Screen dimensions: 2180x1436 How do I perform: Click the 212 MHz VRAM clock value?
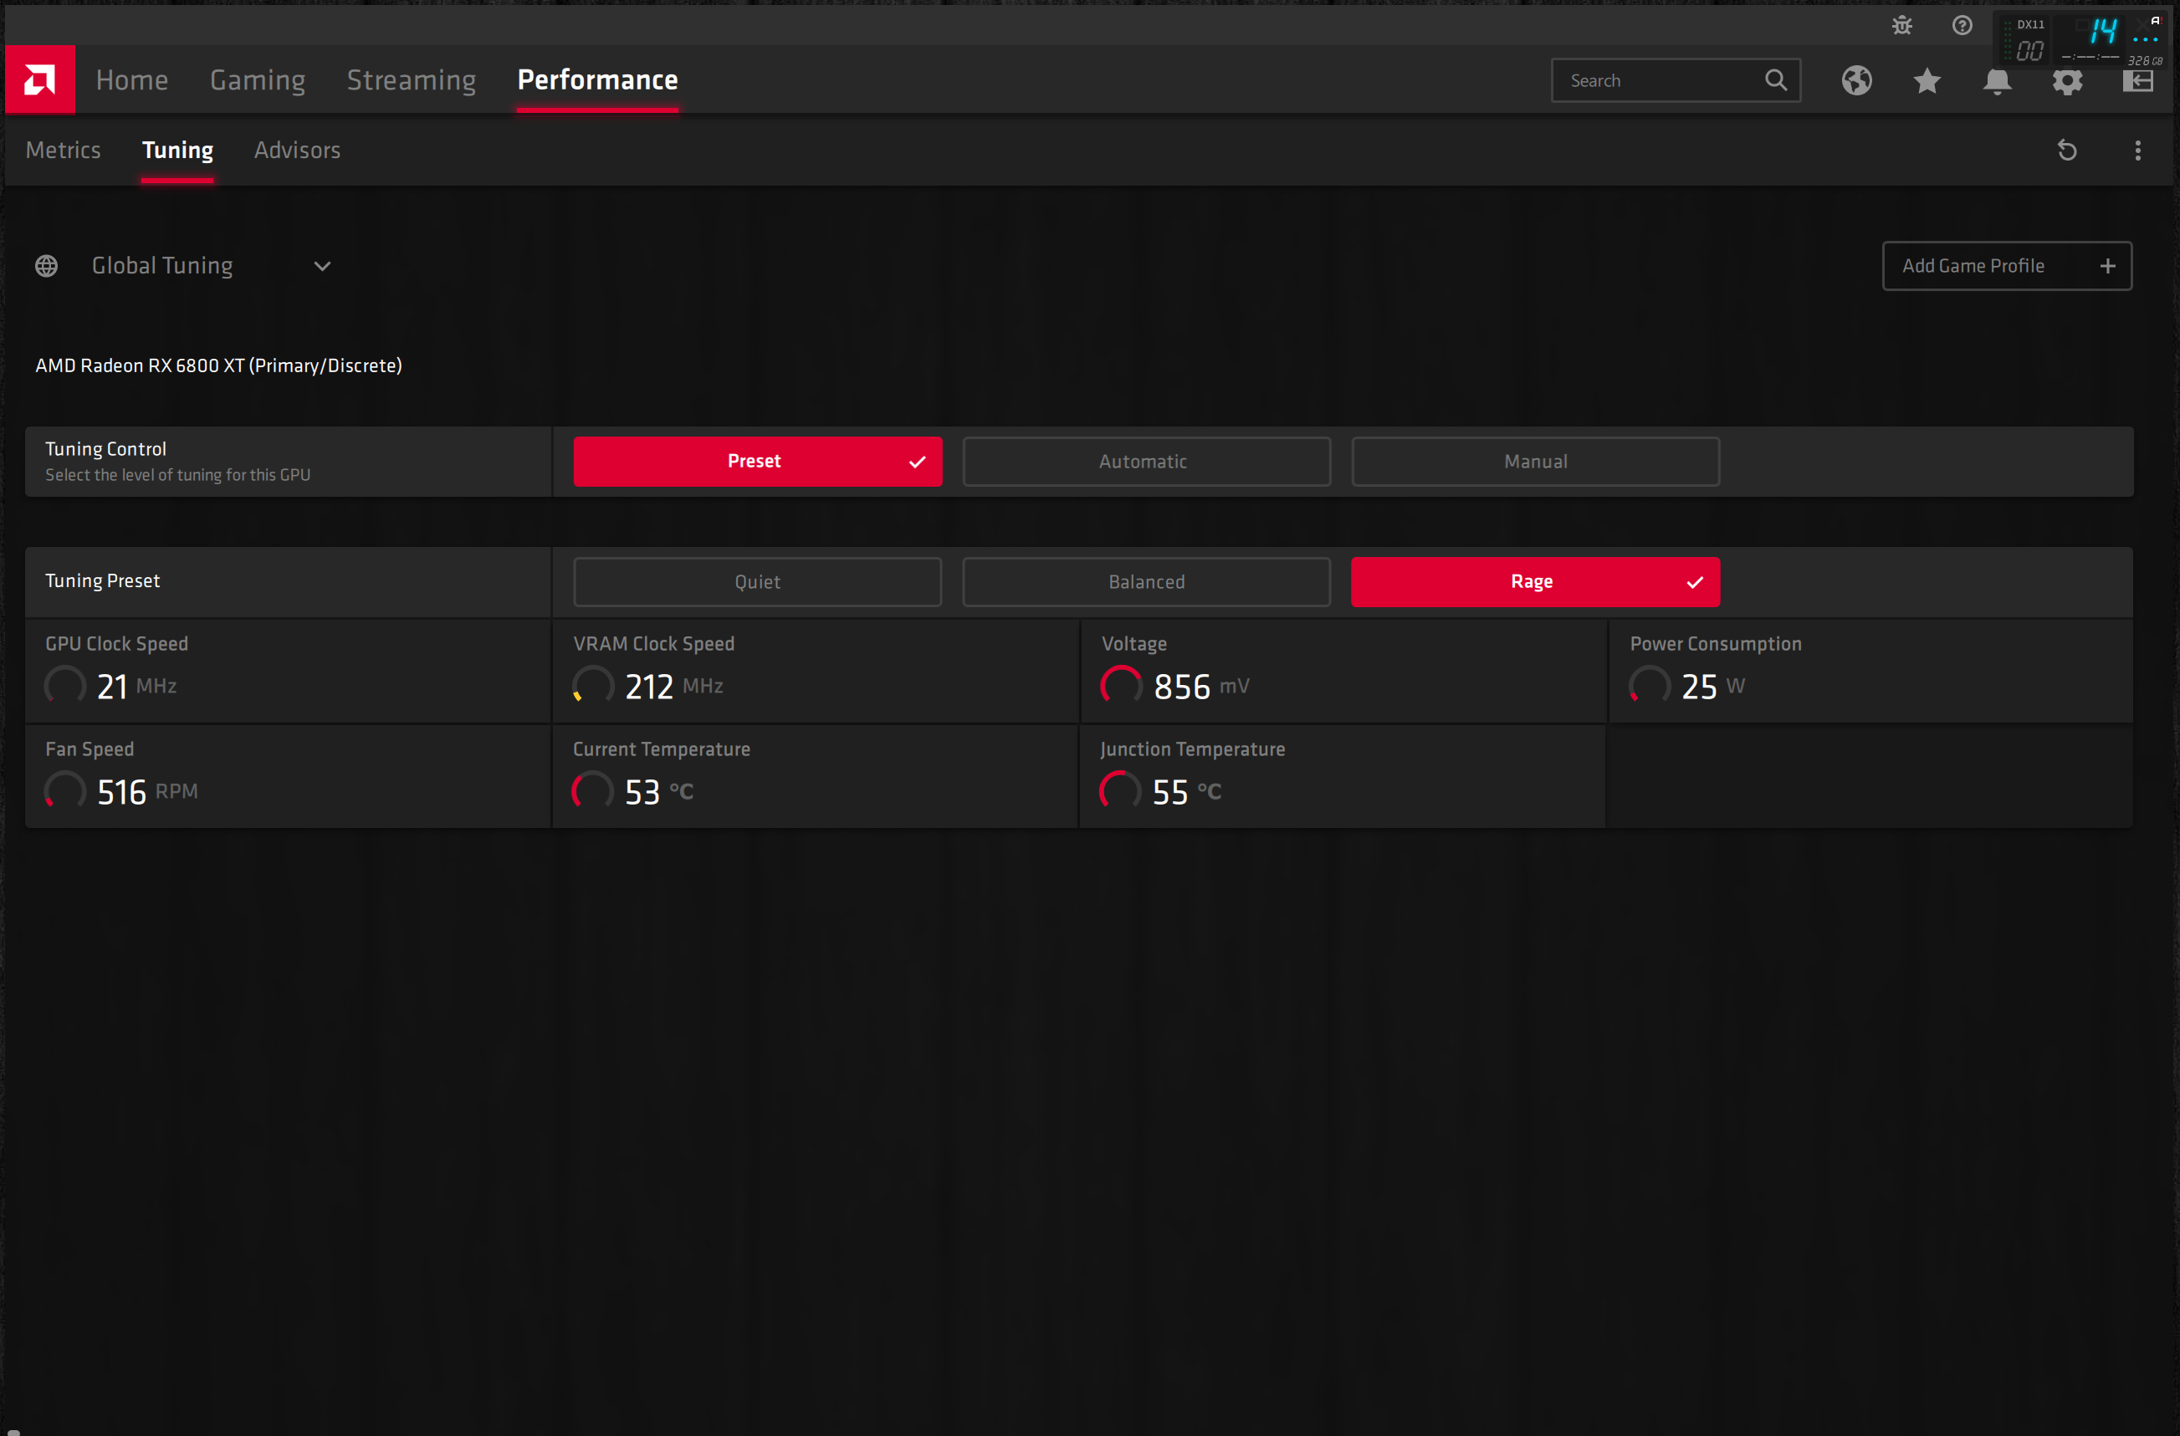(x=674, y=687)
